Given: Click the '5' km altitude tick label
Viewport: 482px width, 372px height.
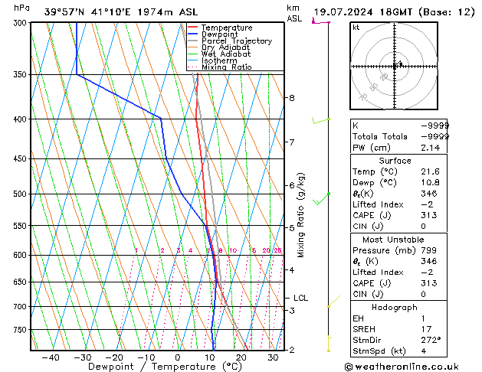Looking at the screenshot, I should pyautogui.click(x=292, y=228).
